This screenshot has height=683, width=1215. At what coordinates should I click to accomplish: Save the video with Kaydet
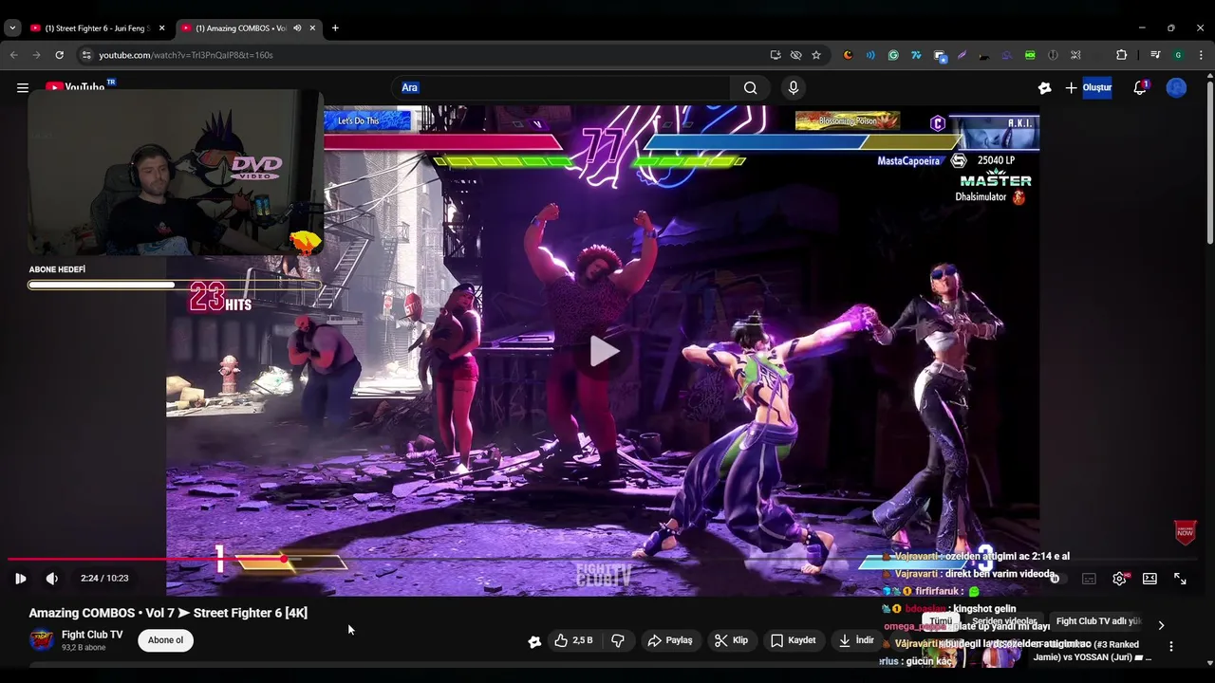(794, 640)
